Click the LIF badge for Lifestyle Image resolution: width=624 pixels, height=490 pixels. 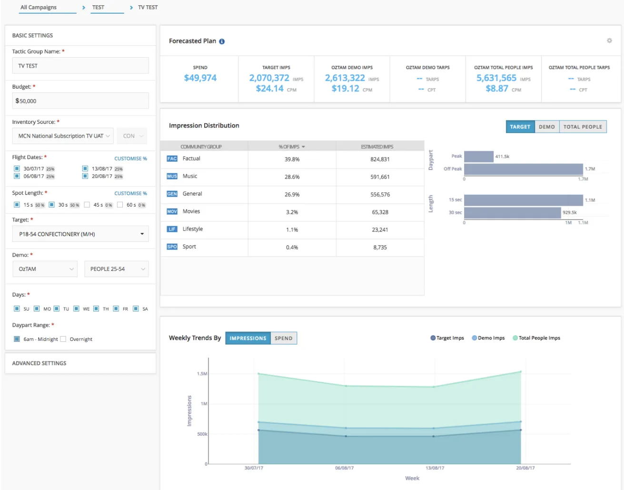click(172, 229)
